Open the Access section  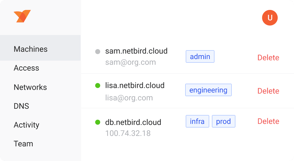(26, 68)
